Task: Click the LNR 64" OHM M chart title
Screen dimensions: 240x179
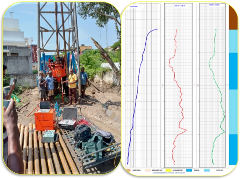Action: (214, 5)
